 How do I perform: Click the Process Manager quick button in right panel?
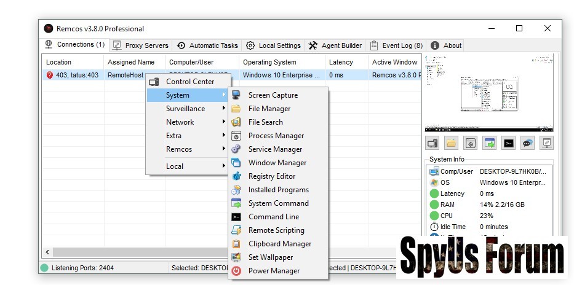tap(471, 143)
